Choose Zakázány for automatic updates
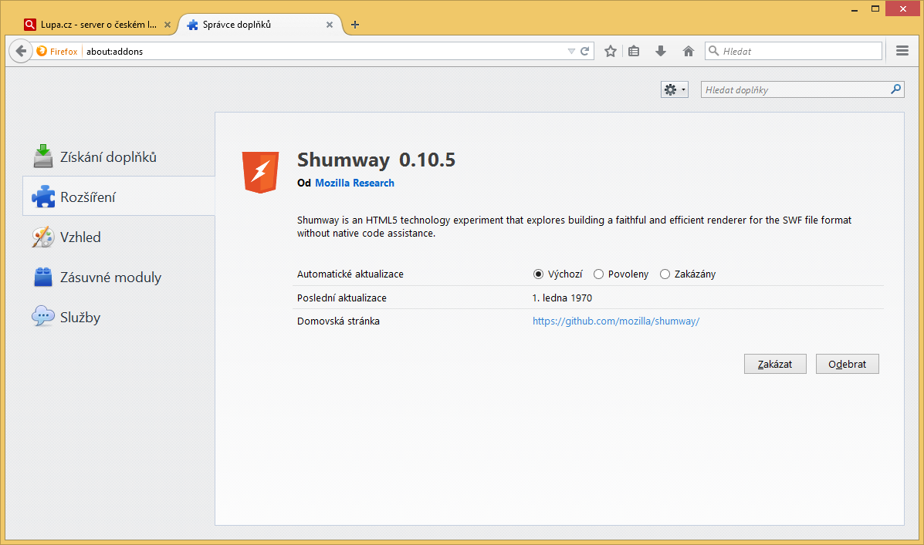 (x=665, y=274)
